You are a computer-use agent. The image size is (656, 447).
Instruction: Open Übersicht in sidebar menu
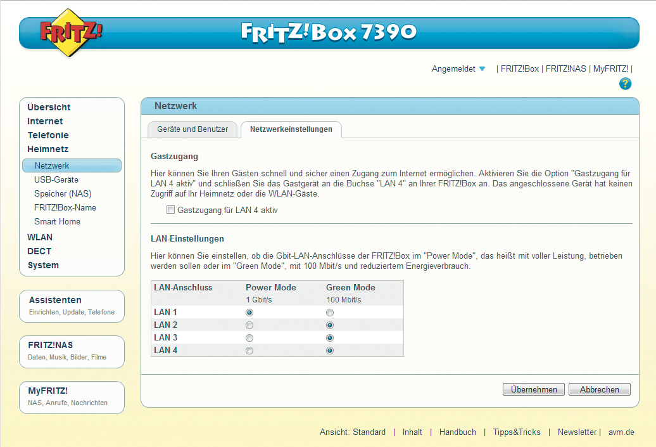pos(49,107)
